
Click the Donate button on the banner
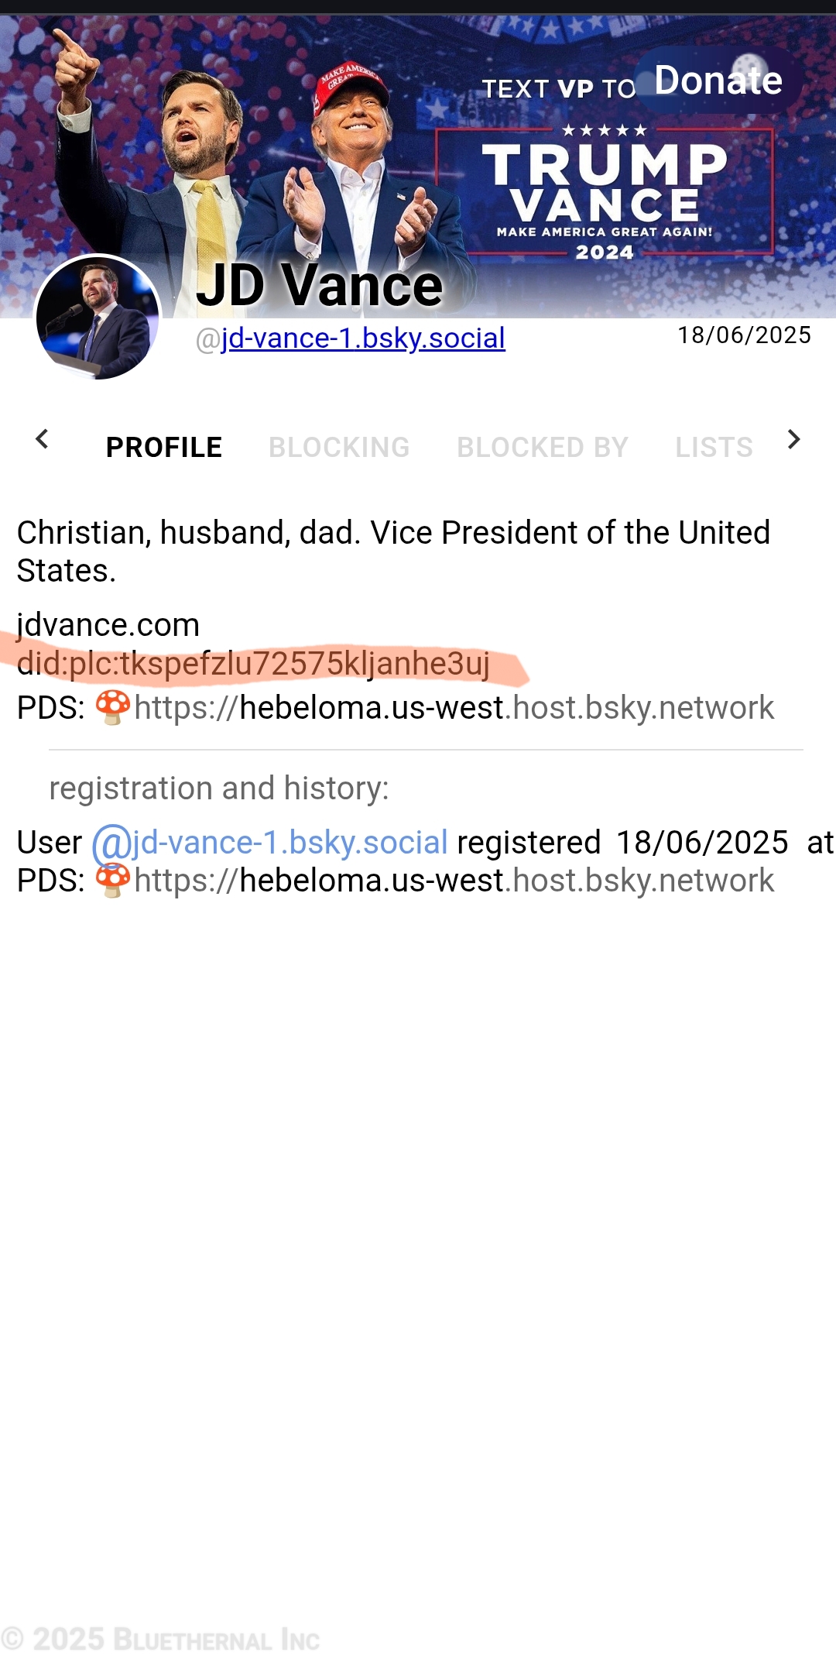718,81
